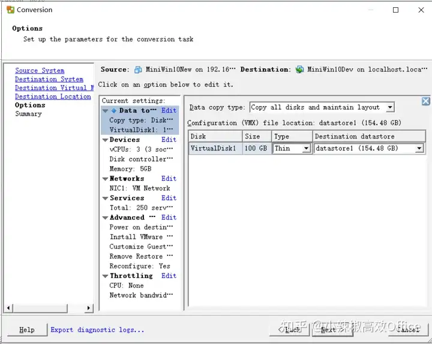432x344 pixels.
Task: Edit the Advanced options
Action: click(x=169, y=218)
